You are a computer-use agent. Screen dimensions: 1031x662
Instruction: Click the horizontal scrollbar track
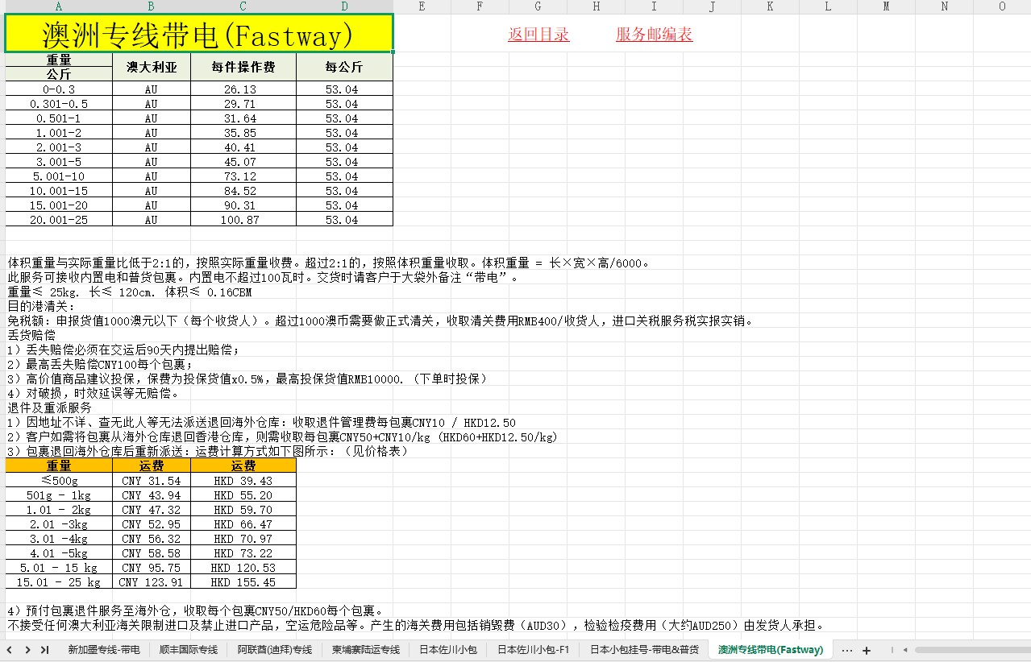(971, 650)
